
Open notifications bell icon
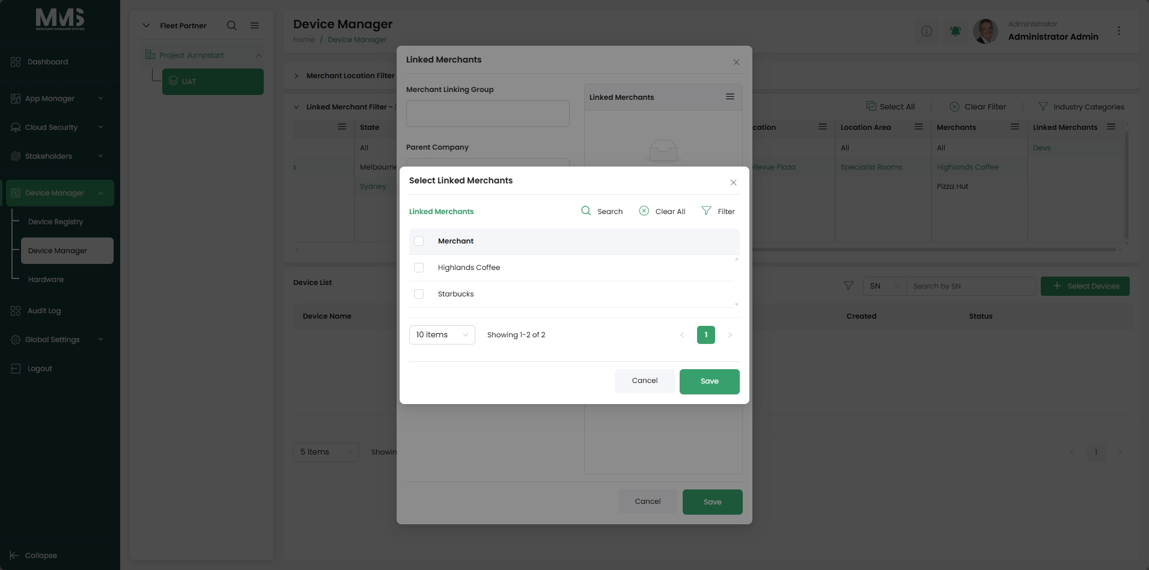click(955, 31)
